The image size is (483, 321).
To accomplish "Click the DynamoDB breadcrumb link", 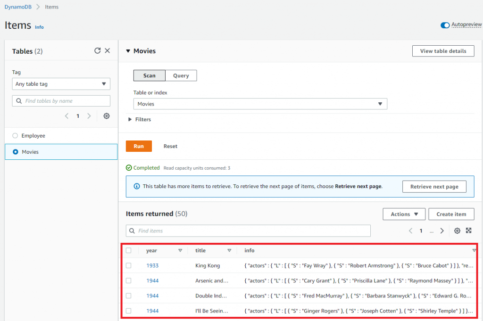I will [x=18, y=7].
